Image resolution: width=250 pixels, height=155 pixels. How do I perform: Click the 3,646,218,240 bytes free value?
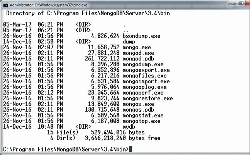[x=123, y=138]
